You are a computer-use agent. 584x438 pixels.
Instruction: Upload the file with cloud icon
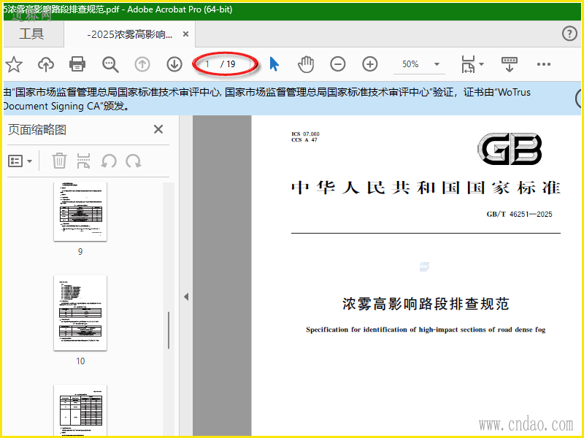point(46,64)
